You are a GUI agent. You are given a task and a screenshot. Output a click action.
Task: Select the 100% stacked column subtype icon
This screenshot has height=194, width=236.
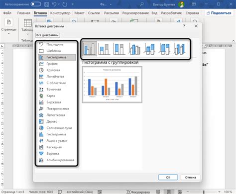coord(119,49)
